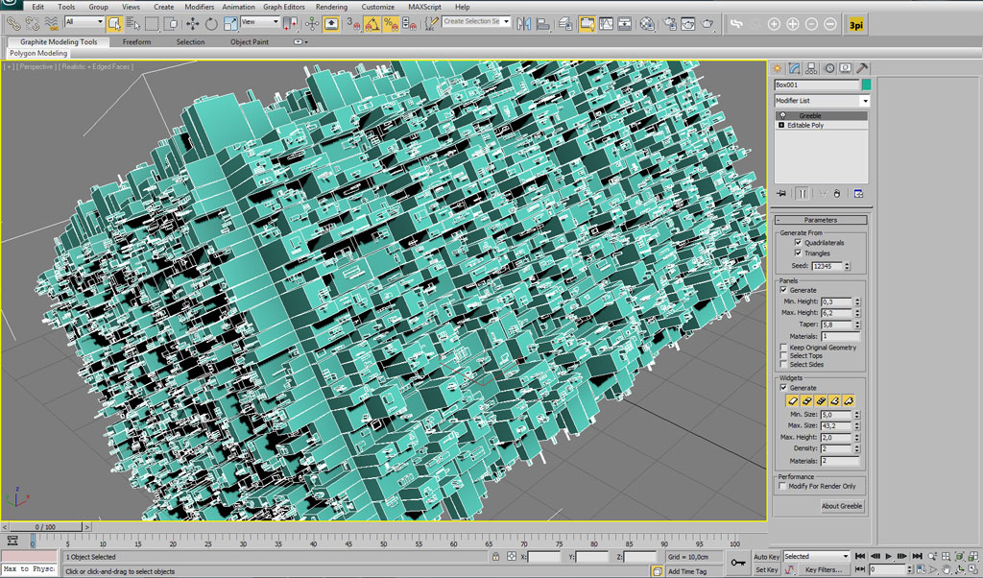This screenshot has width=983, height=578.
Task: Click the Max. Height panels input field
Action: pyautogui.click(x=836, y=313)
